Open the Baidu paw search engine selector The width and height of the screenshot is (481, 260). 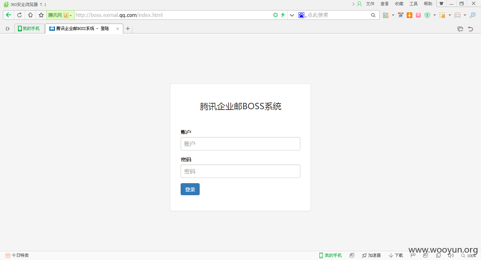(302, 15)
